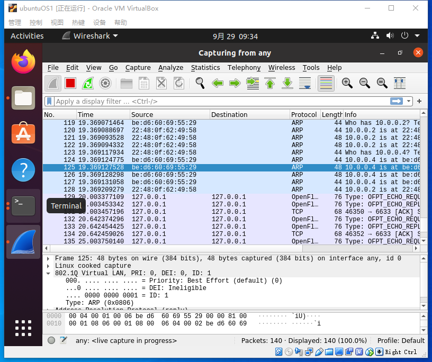Image resolution: width=432 pixels, height=362 pixels.
Task: Open the display filter history dropdown
Action: 409,102
